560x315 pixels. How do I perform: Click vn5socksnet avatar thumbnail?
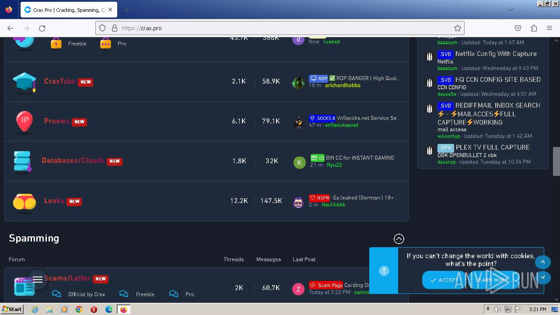click(x=298, y=122)
